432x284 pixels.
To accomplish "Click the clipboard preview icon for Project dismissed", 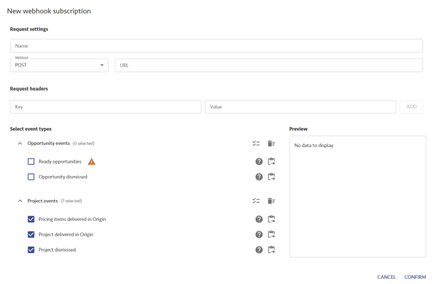I will [272, 250].
